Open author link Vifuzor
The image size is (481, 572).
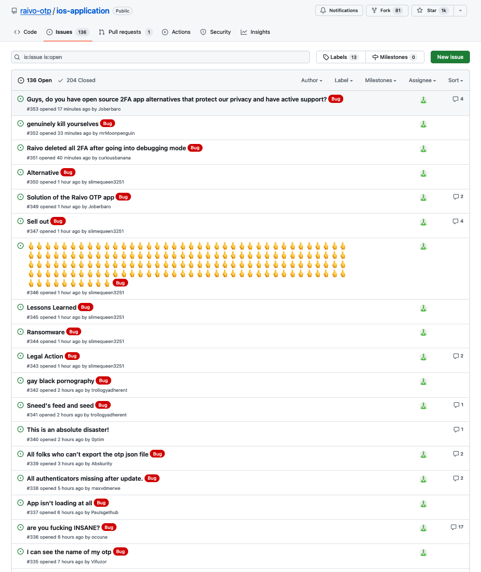(x=99, y=562)
